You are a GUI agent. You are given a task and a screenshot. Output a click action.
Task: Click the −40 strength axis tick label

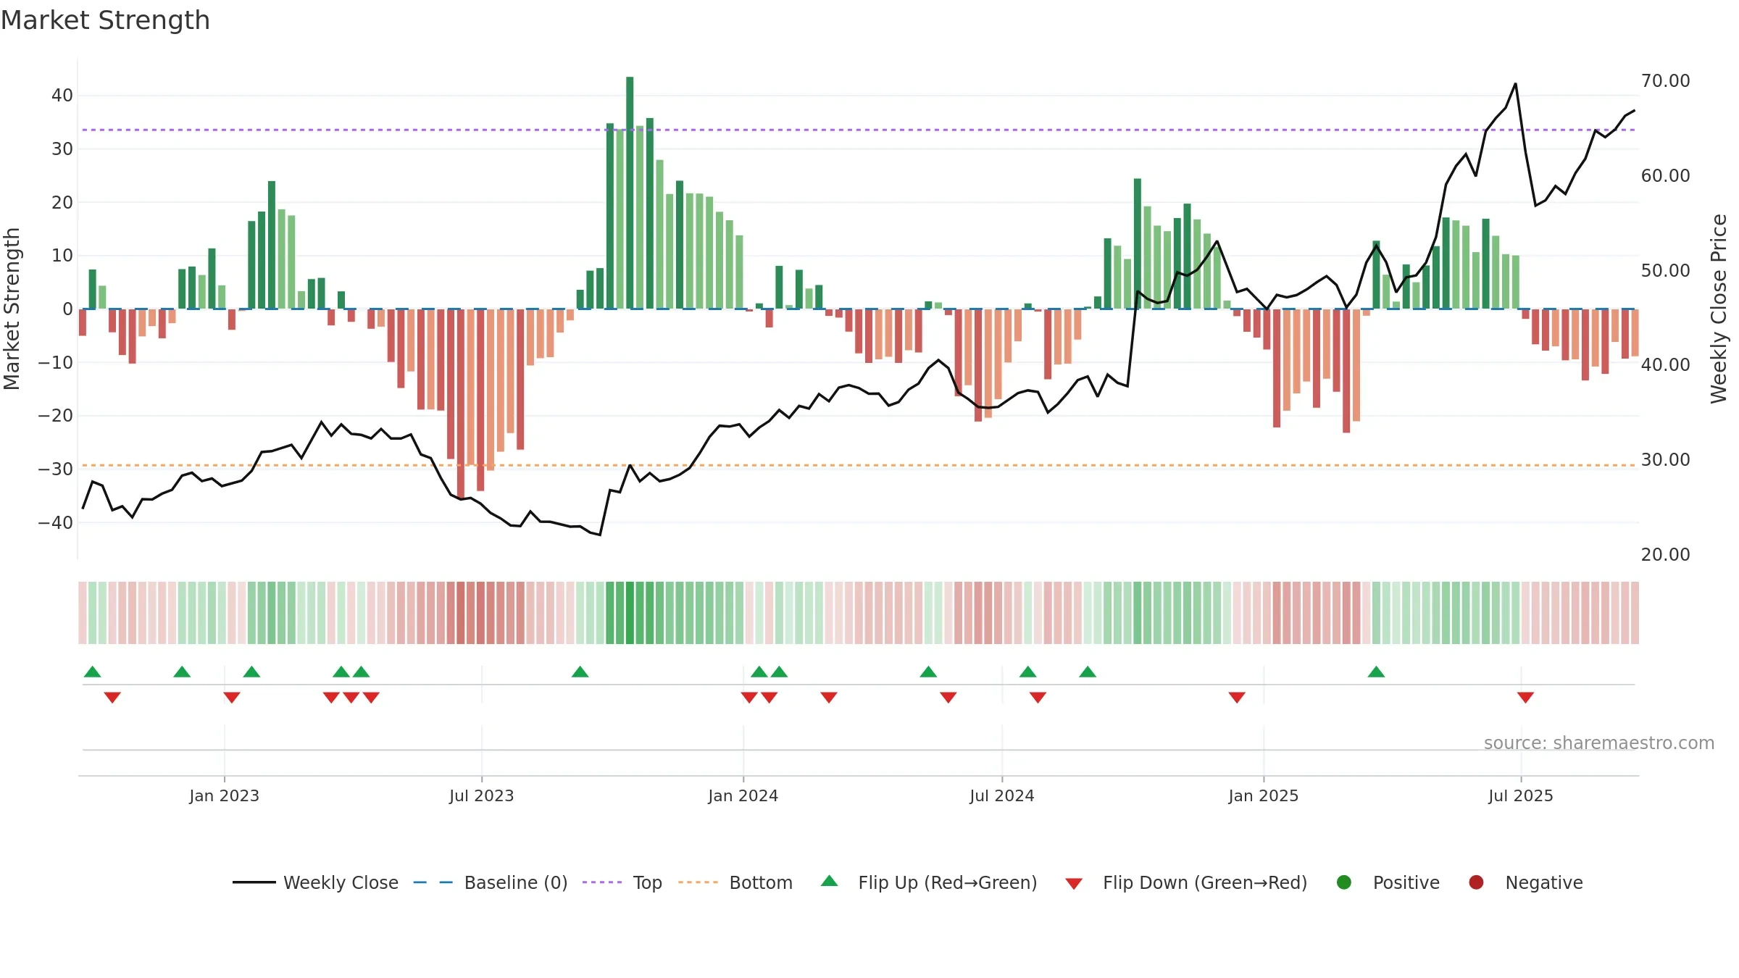(56, 522)
